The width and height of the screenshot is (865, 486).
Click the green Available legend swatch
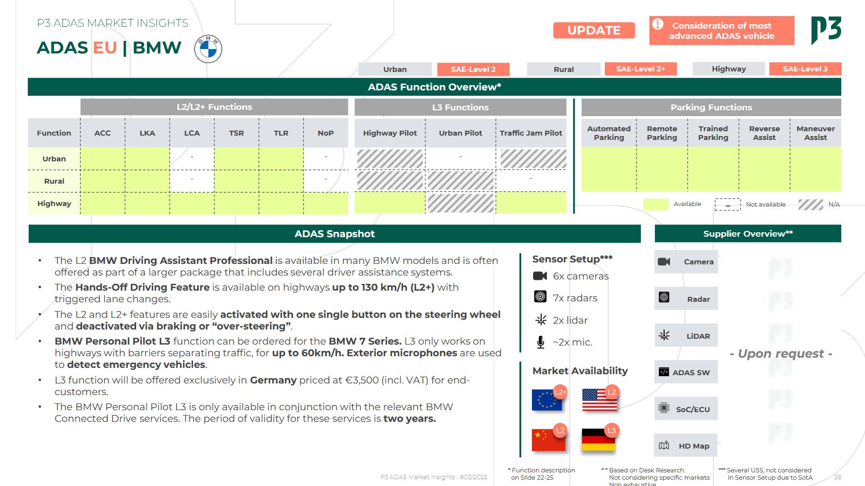pyautogui.click(x=655, y=205)
